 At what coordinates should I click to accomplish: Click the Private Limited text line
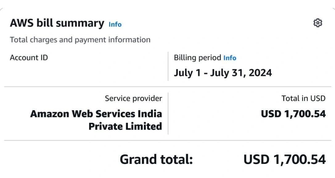click(x=125, y=126)
